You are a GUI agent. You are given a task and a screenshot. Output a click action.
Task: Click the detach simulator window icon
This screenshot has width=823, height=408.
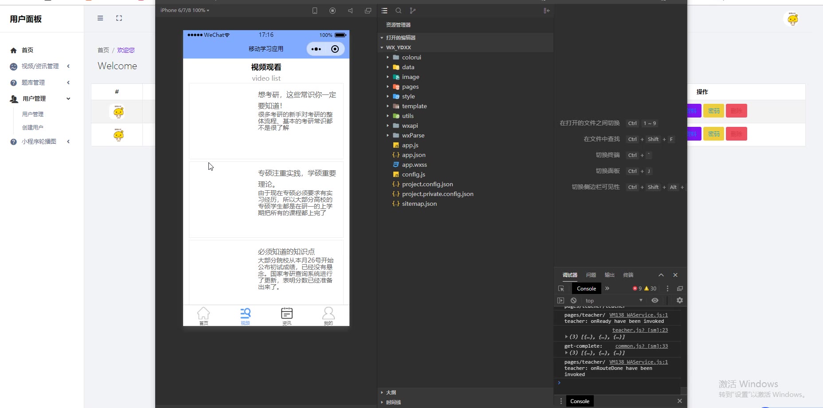point(368,11)
